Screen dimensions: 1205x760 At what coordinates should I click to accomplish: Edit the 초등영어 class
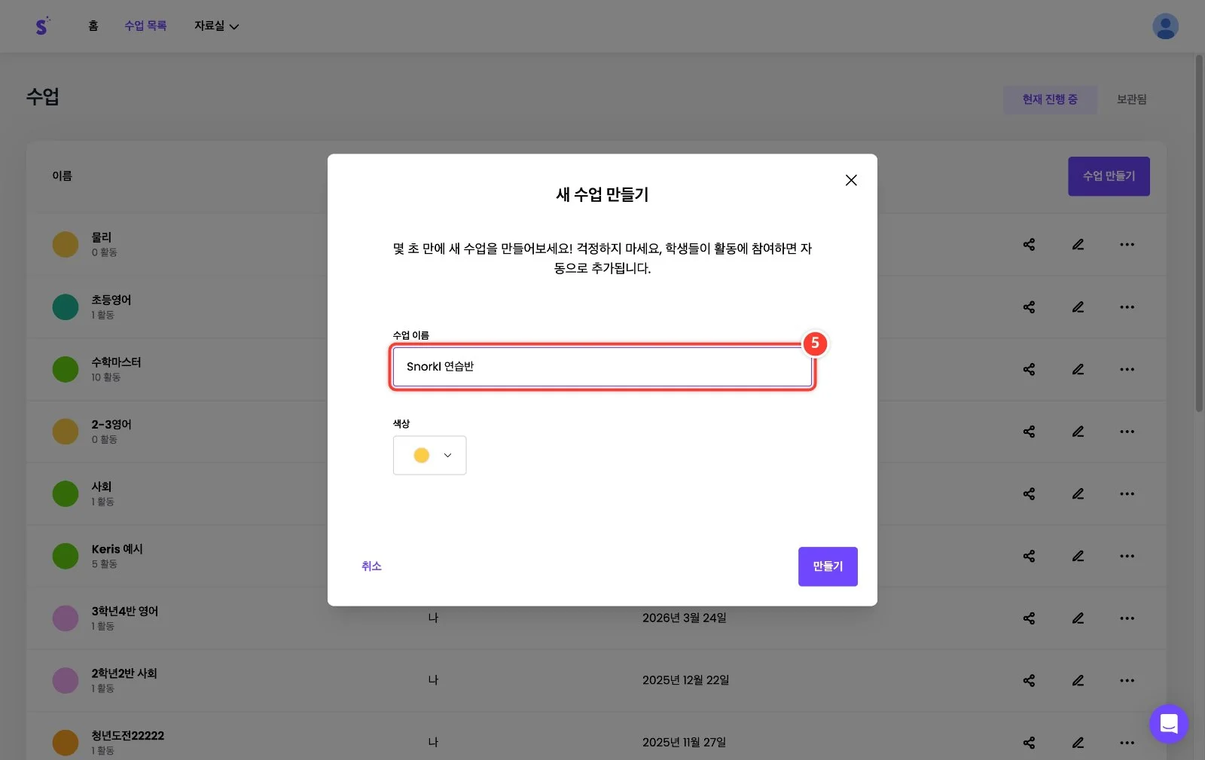(x=1078, y=307)
